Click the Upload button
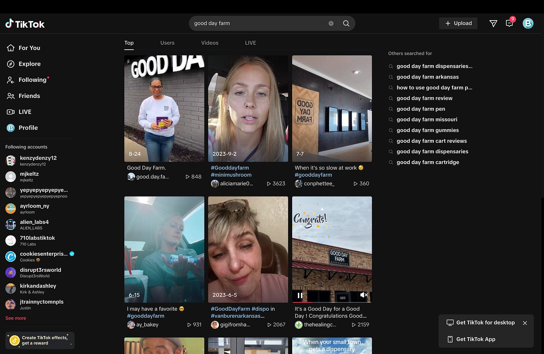This screenshot has height=354, width=544. pyautogui.click(x=458, y=23)
